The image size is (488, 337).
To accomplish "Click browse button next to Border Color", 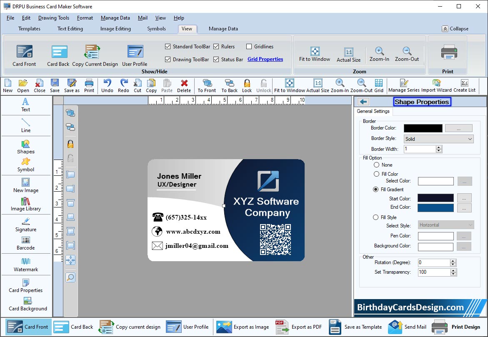I will 458,128.
